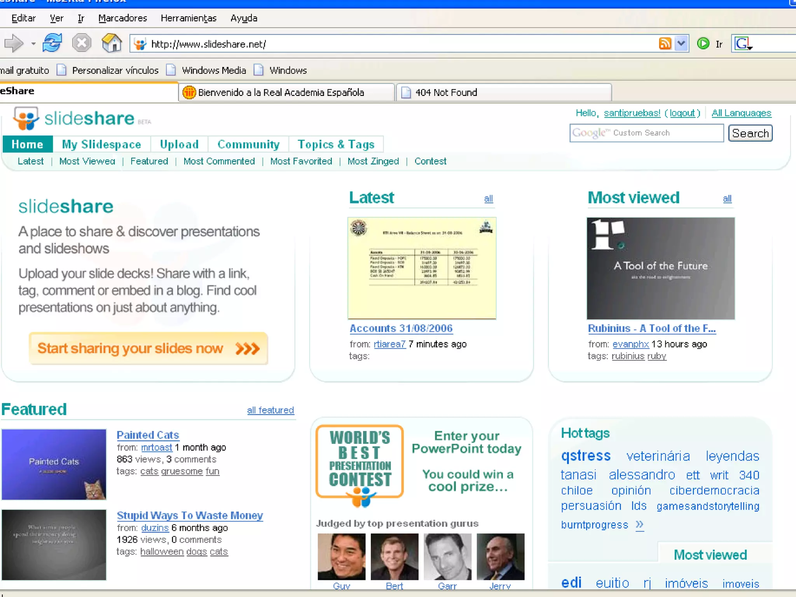Click the SlideShare logo icon
The width and height of the screenshot is (796, 597).
pos(26,119)
